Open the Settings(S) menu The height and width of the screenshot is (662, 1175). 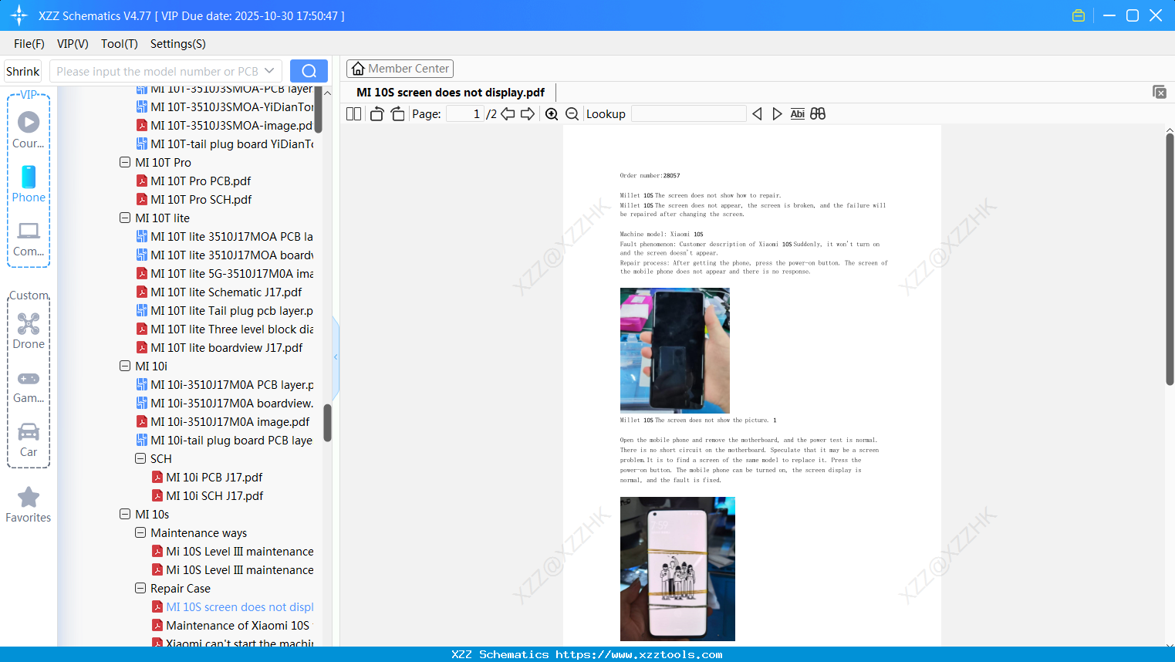pyautogui.click(x=178, y=44)
